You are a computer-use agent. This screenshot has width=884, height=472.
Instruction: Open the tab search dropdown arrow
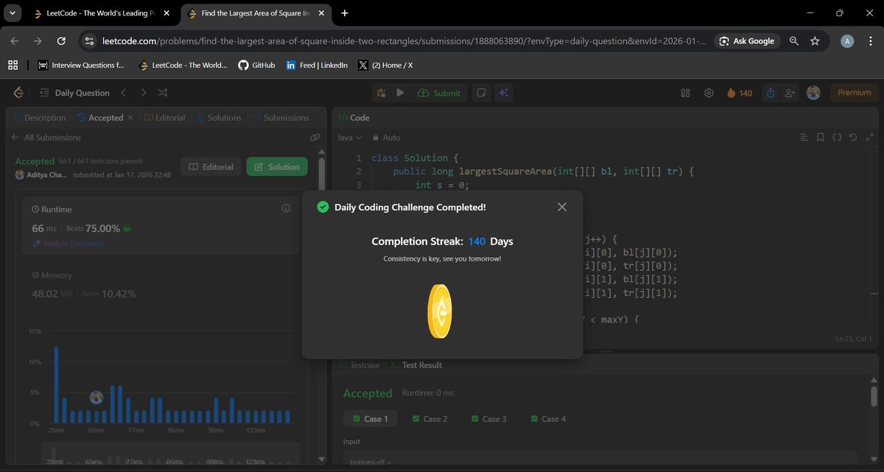pos(13,13)
